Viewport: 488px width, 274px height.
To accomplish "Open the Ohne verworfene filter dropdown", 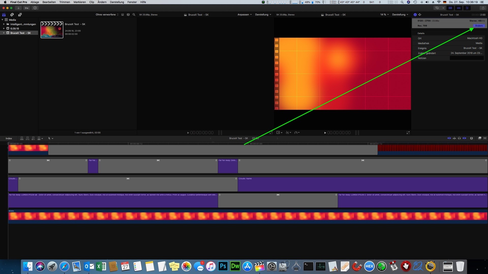I will click(x=107, y=15).
